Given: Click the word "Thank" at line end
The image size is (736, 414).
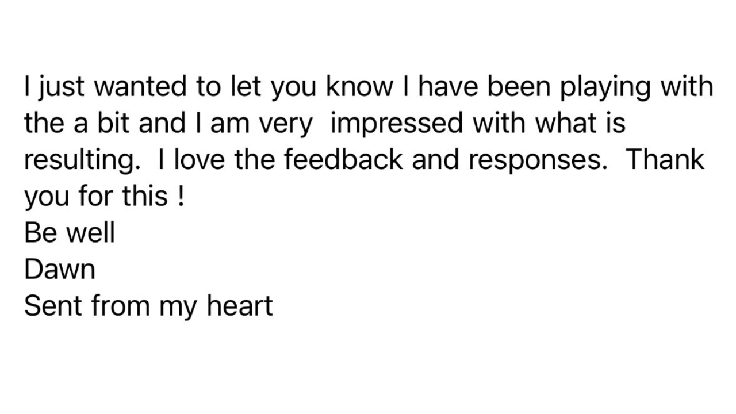Looking at the screenshot, I should pos(665,160).
